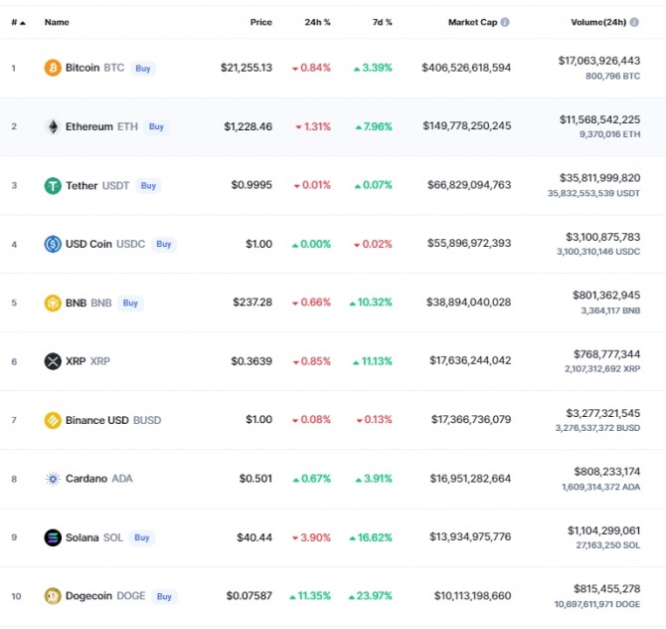
Task: Open Volume(24h) info tooltip icon
Action: (x=634, y=22)
